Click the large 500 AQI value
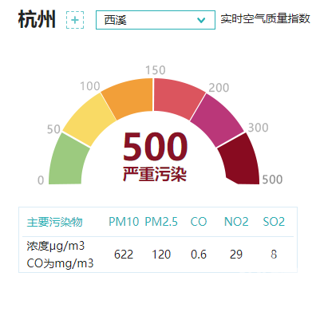The image size is (316, 316). pyautogui.click(x=156, y=147)
